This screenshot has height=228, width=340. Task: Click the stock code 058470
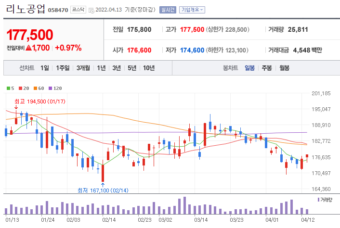[58, 10]
